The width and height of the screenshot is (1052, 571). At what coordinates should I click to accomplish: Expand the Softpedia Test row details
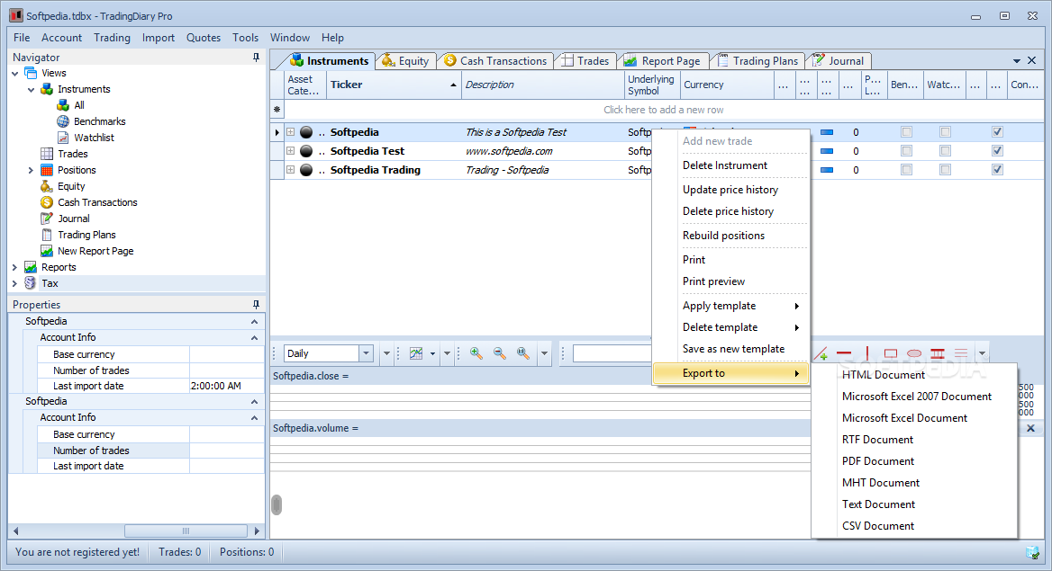(x=291, y=151)
